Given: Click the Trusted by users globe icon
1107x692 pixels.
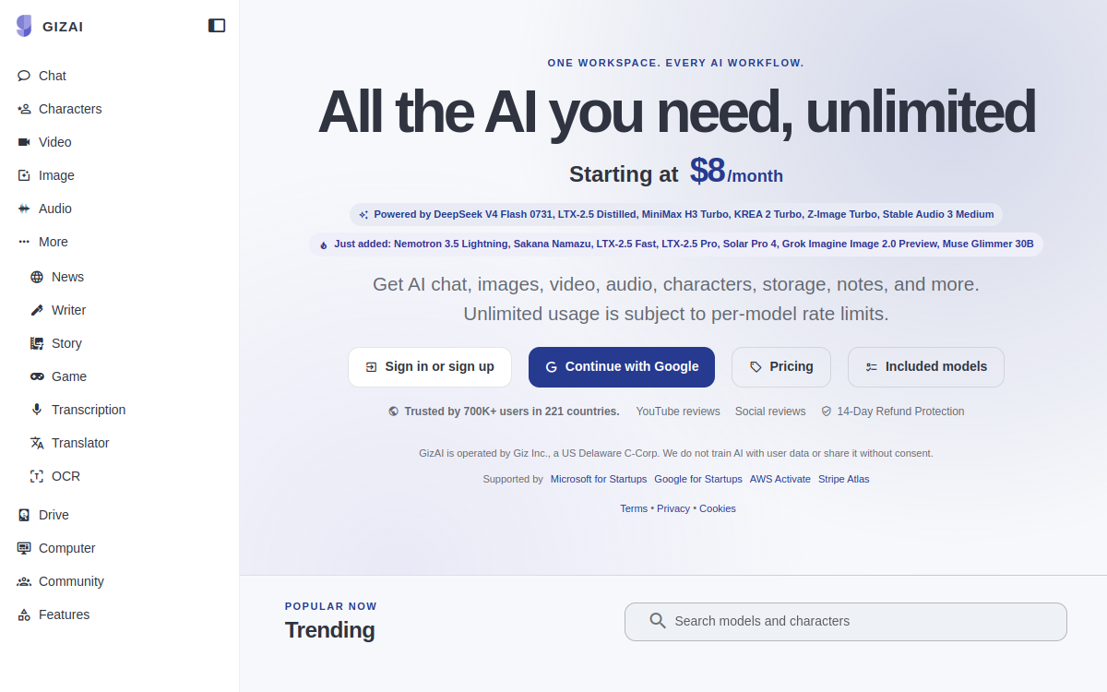Looking at the screenshot, I should (x=394, y=412).
